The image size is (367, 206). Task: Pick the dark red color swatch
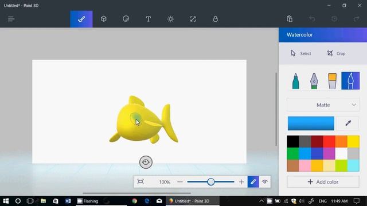317,141
